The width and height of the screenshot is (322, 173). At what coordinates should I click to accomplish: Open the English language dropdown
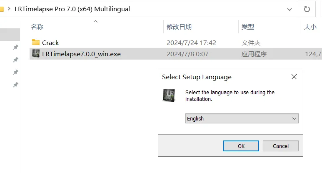(x=242, y=118)
